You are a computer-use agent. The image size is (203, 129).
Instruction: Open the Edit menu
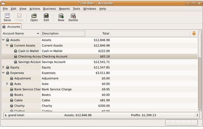click(x=14, y=9)
